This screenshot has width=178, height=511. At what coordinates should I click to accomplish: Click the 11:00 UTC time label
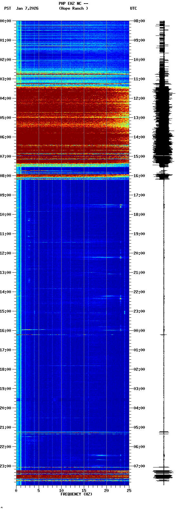139,79
